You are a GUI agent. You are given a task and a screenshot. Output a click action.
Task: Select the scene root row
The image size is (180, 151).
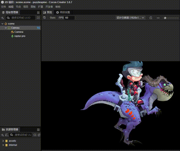[x=20, y=24]
